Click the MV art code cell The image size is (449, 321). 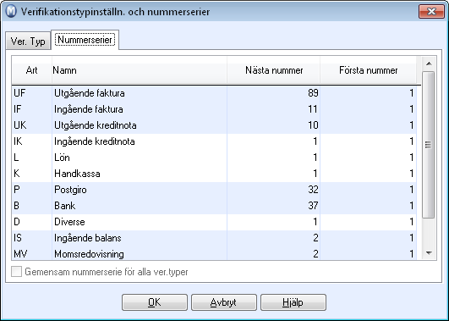pos(31,253)
